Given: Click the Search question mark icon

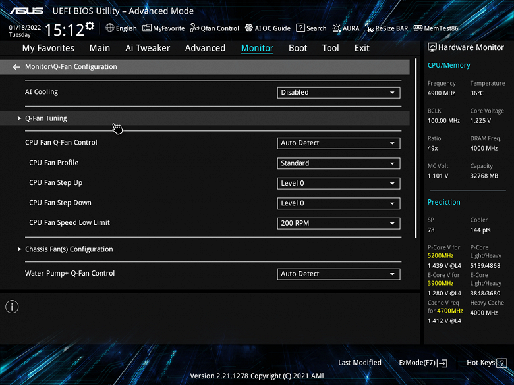Looking at the screenshot, I should (x=300, y=28).
